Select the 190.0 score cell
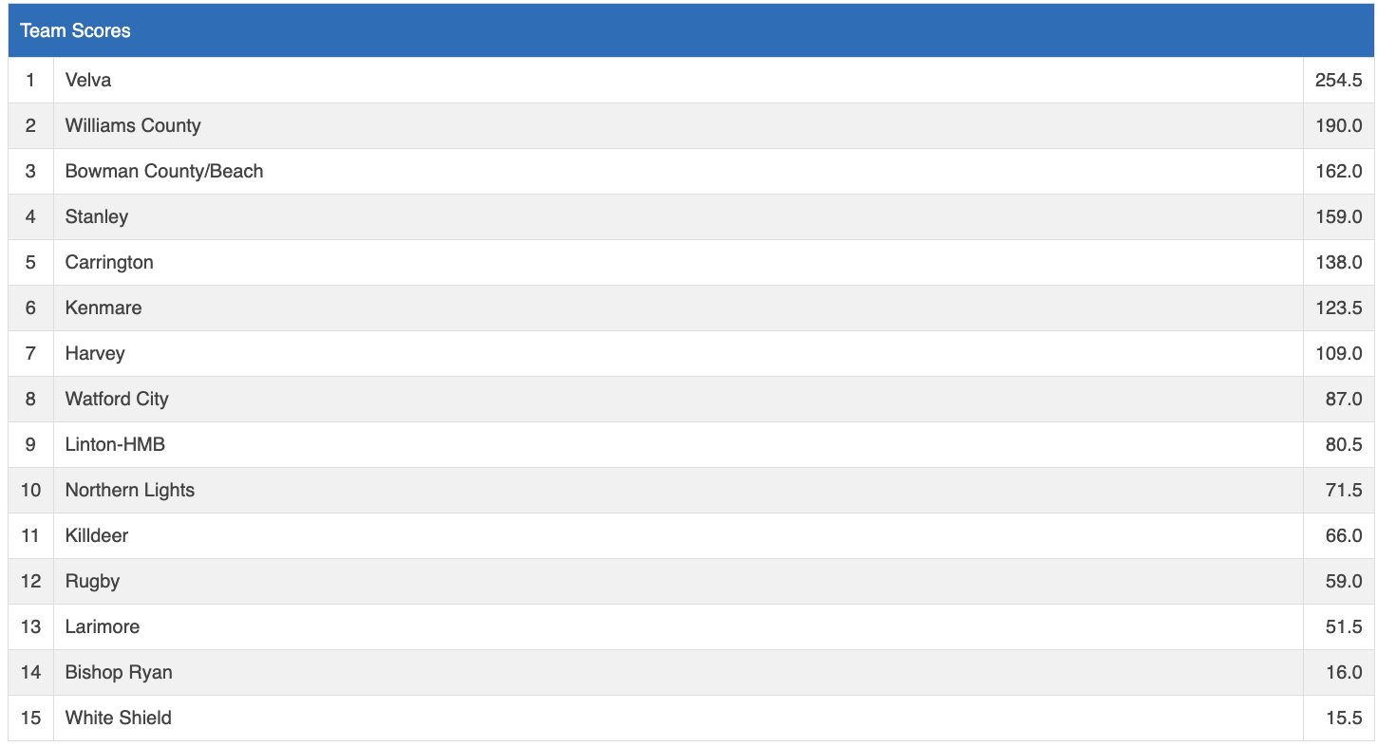 1338,125
